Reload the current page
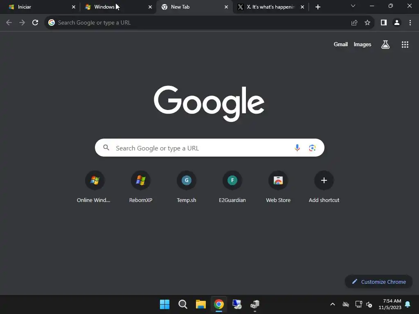 tap(35, 23)
